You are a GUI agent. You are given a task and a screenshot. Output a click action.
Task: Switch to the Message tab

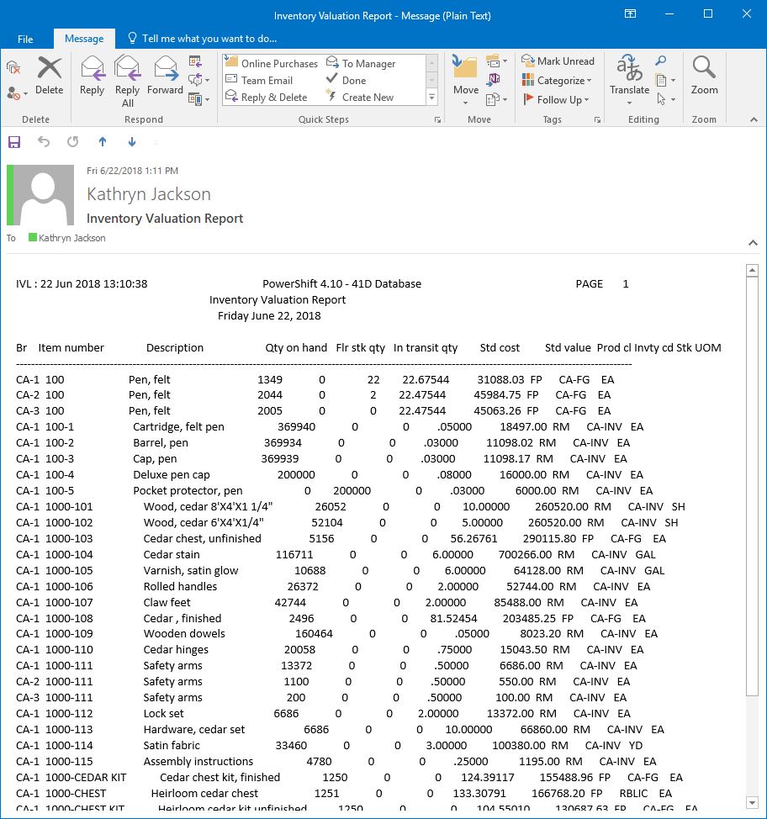coord(84,39)
